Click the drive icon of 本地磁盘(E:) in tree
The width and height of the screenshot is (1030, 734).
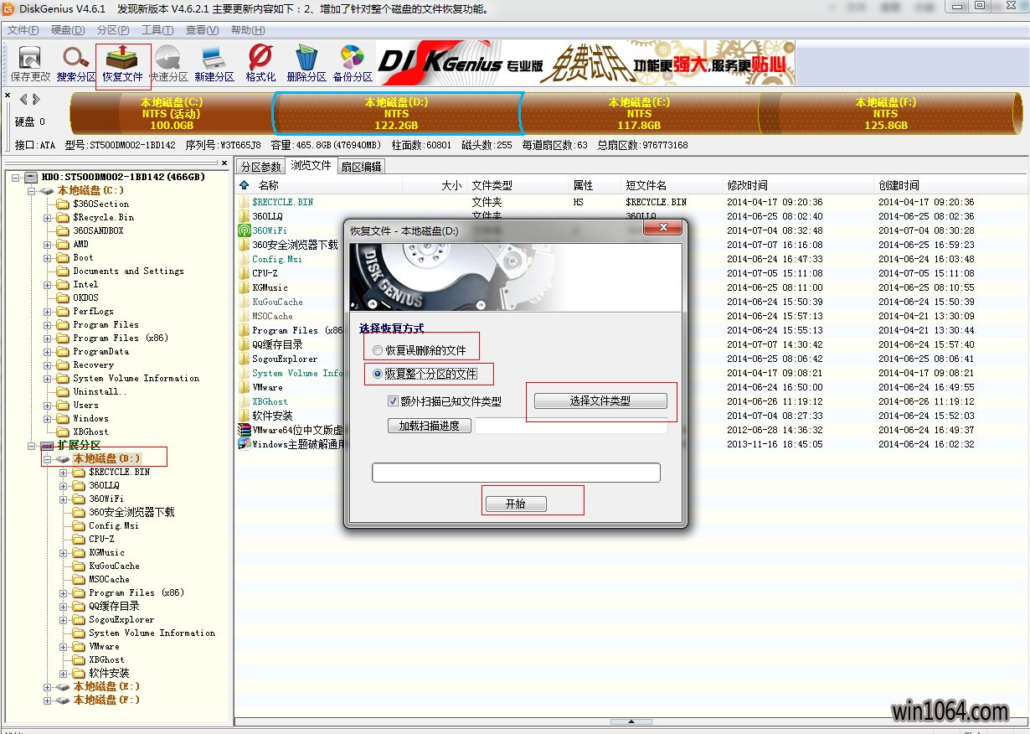point(63,686)
